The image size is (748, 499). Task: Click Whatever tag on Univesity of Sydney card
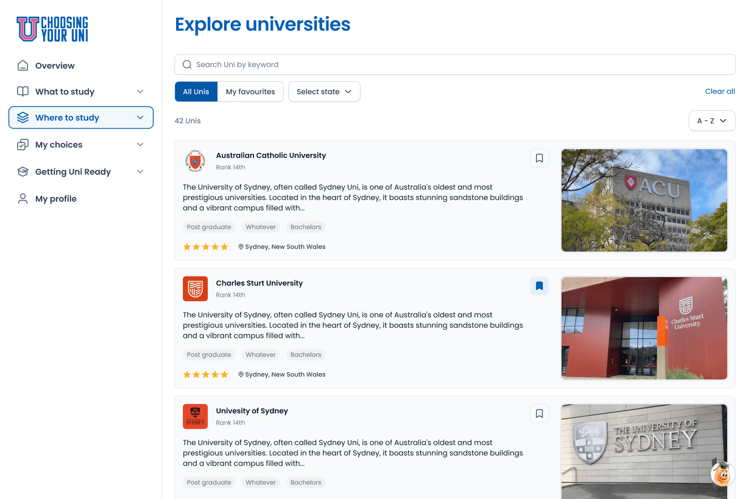[261, 483]
